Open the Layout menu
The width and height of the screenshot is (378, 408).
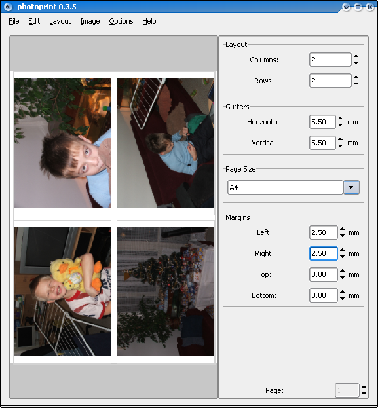coord(60,21)
